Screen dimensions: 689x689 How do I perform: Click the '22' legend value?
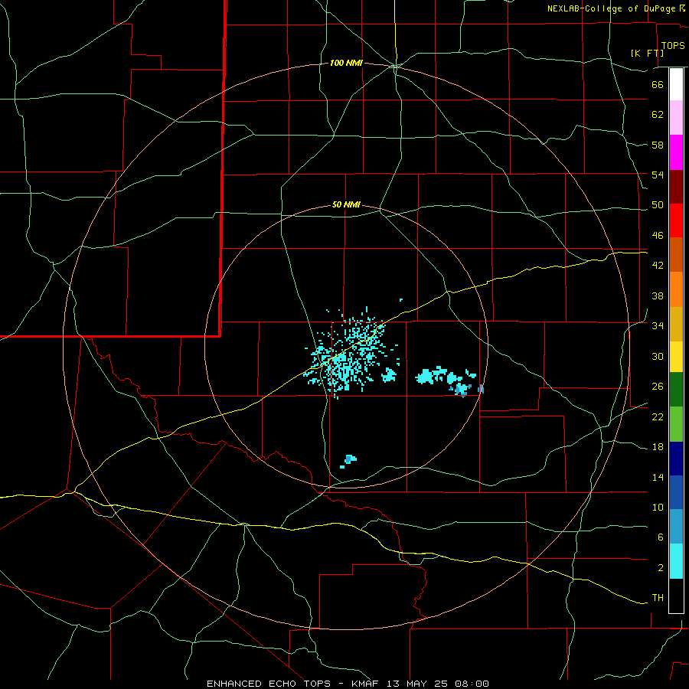658,416
